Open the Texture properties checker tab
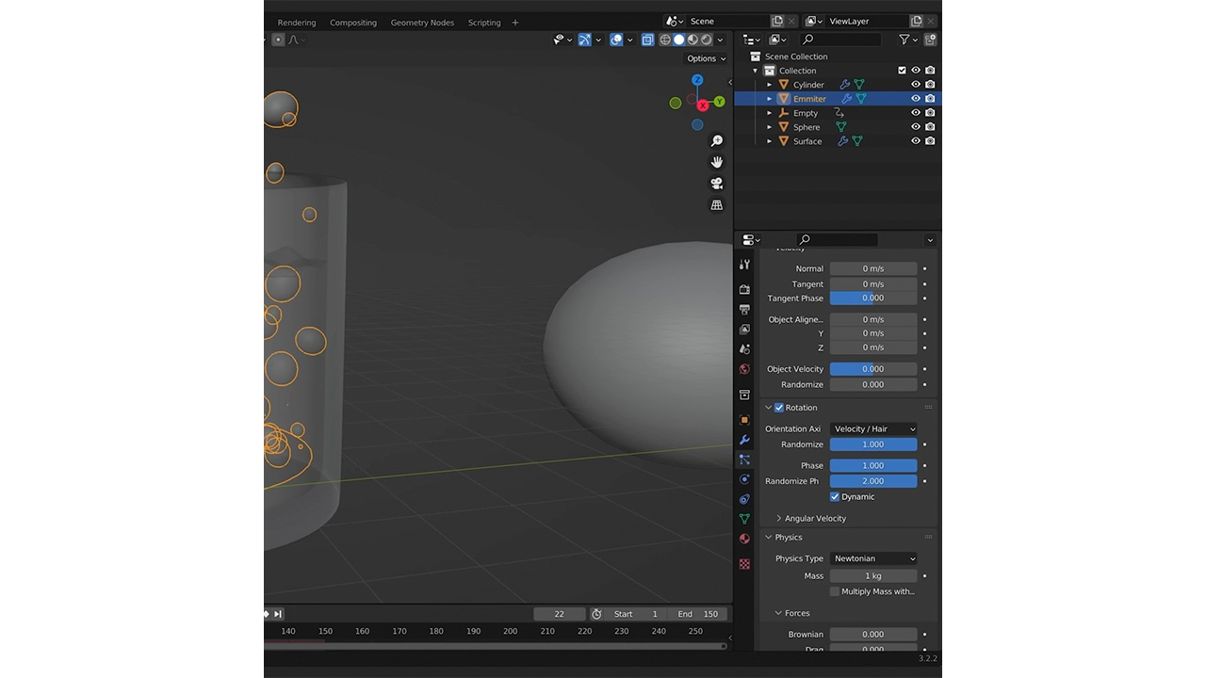 (744, 564)
